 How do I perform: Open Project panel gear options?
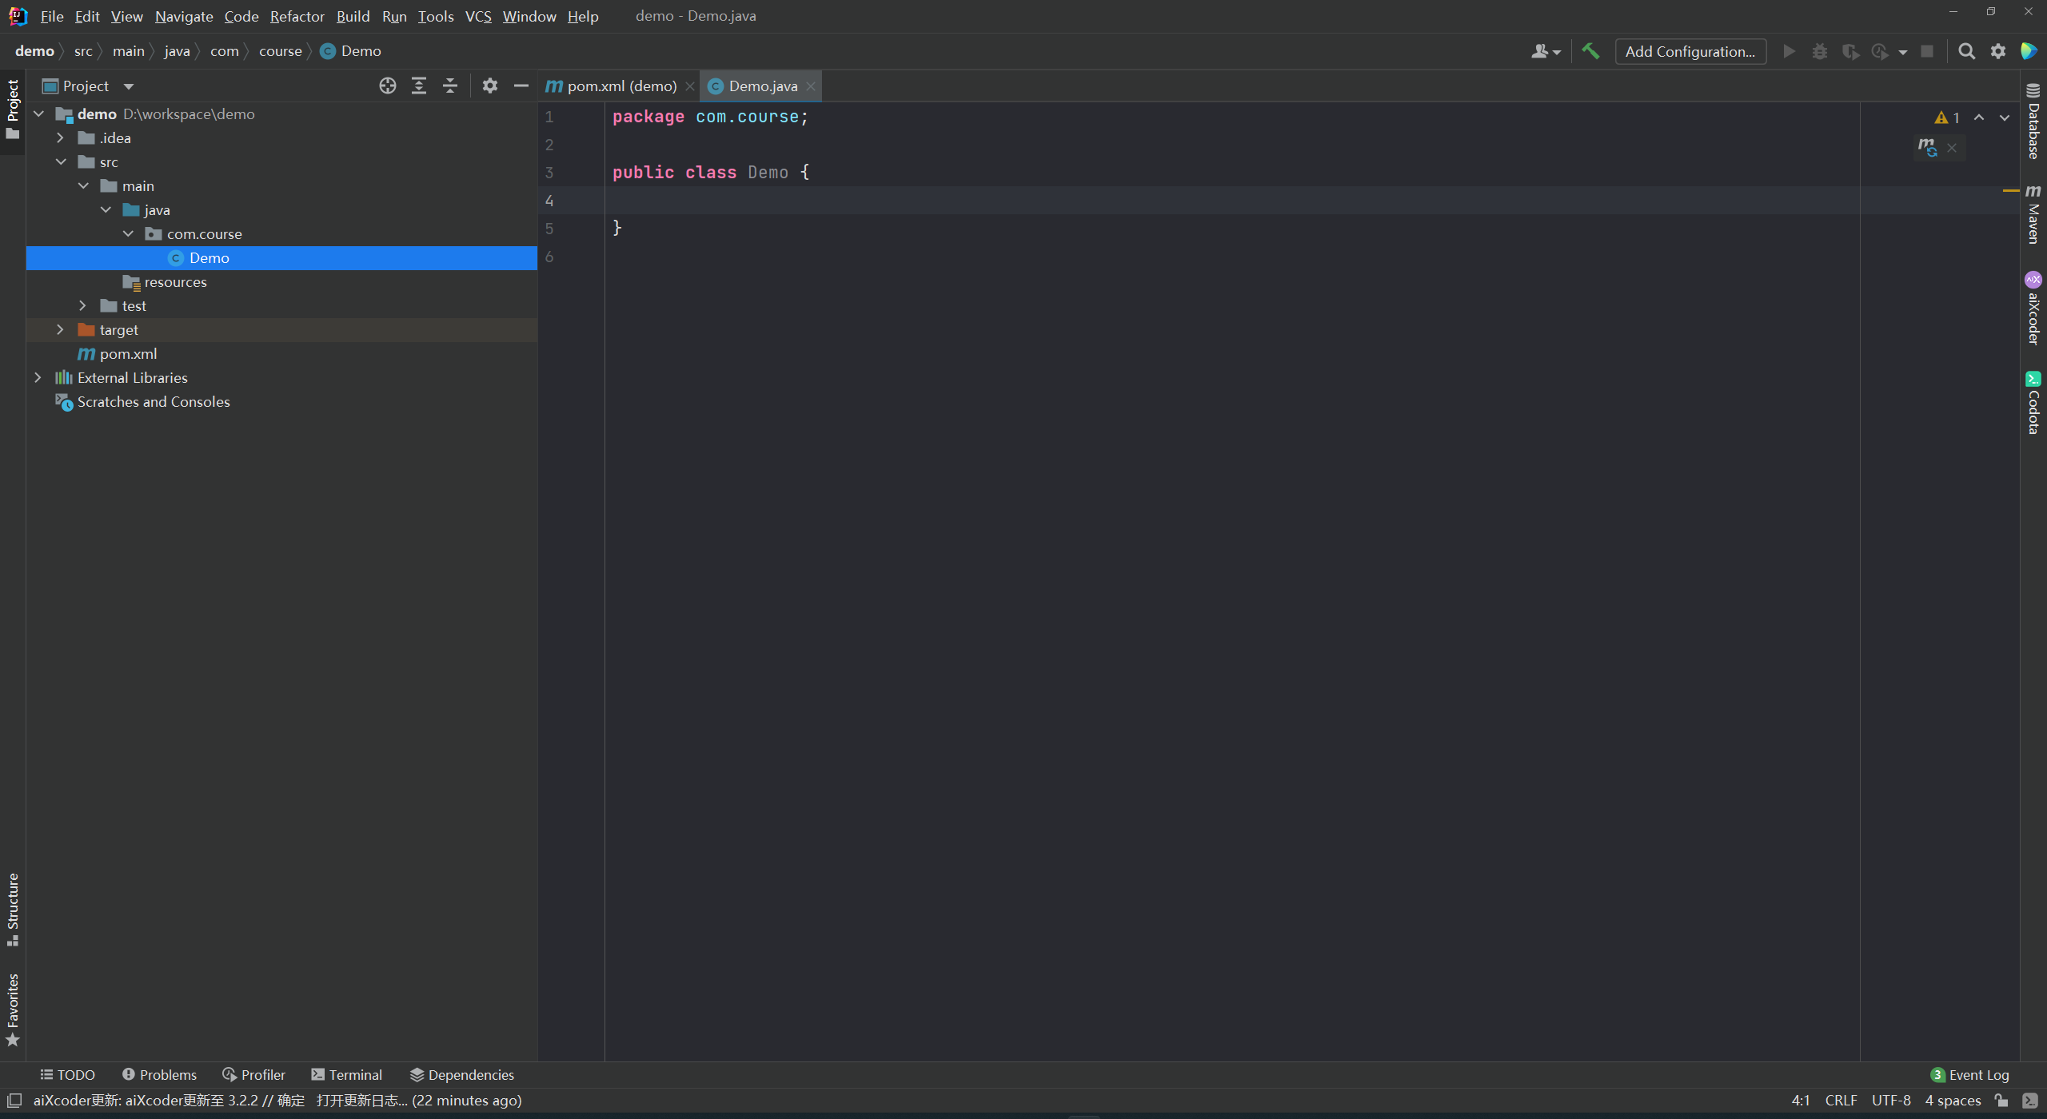(490, 86)
